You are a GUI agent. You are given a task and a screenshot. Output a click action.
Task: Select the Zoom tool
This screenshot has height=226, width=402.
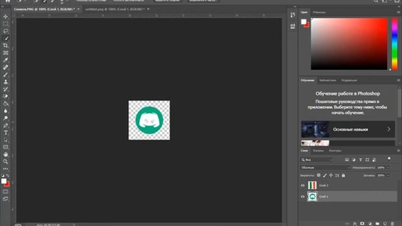click(6, 162)
